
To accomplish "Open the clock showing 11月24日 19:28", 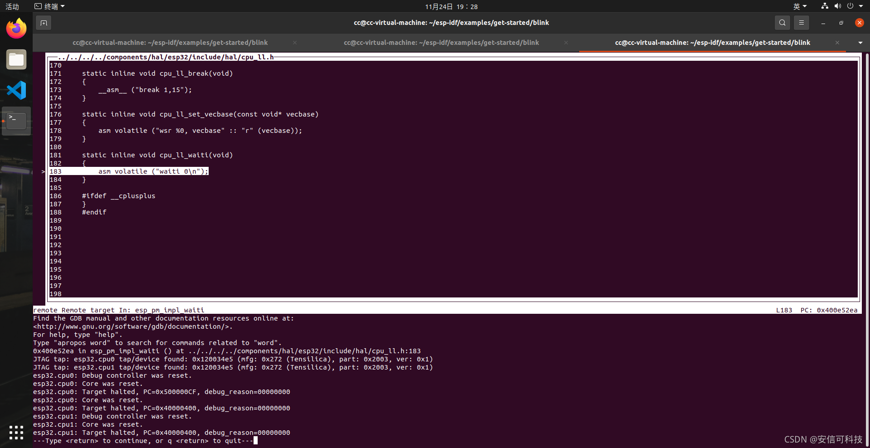I will (x=451, y=6).
